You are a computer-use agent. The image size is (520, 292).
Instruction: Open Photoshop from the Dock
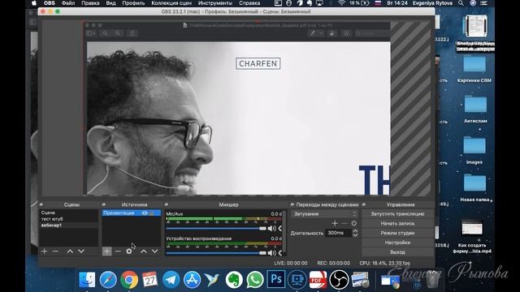(276, 279)
